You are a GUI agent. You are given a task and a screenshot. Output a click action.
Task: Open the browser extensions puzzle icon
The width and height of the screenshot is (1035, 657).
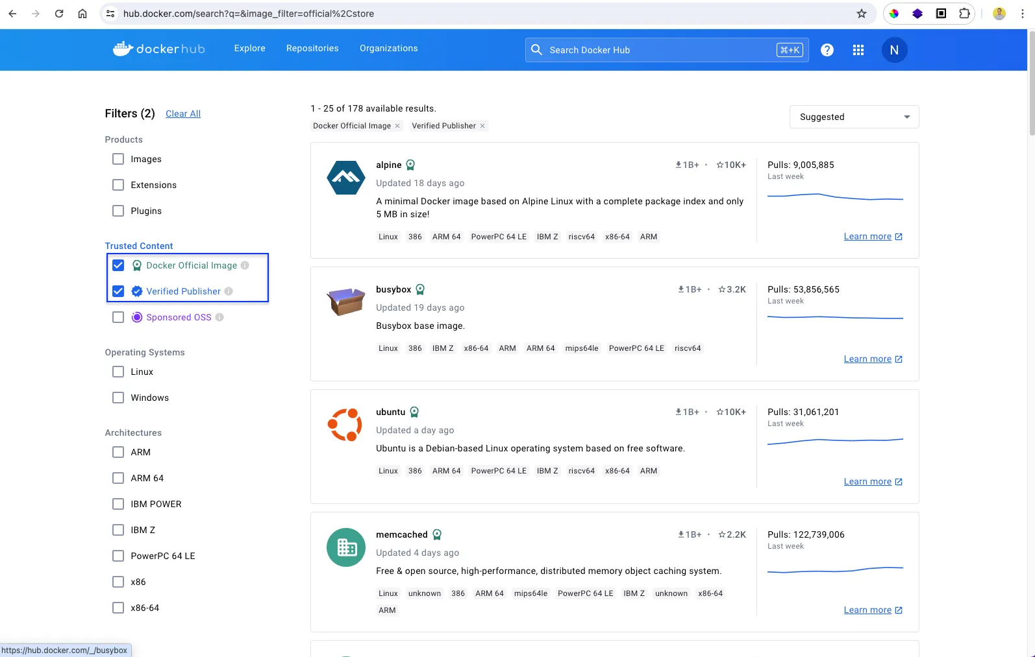[964, 14]
